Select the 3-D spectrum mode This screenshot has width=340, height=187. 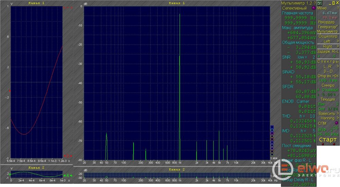(x=328, y=71)
